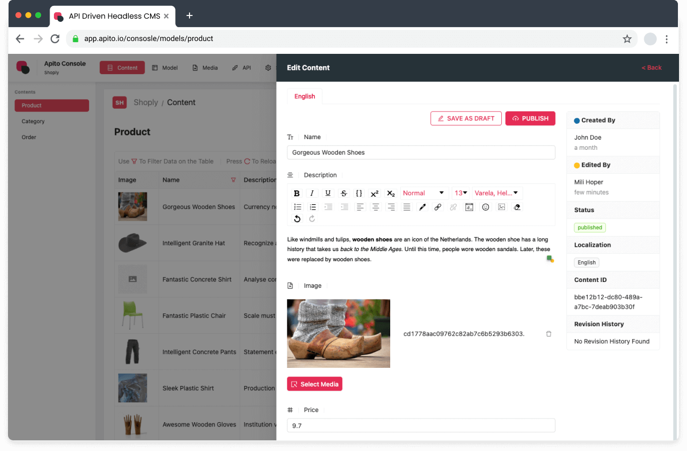Viewport: 687px width, 451px height.
Task: Open the font size 13 dropdown
Action: [461, 193]
